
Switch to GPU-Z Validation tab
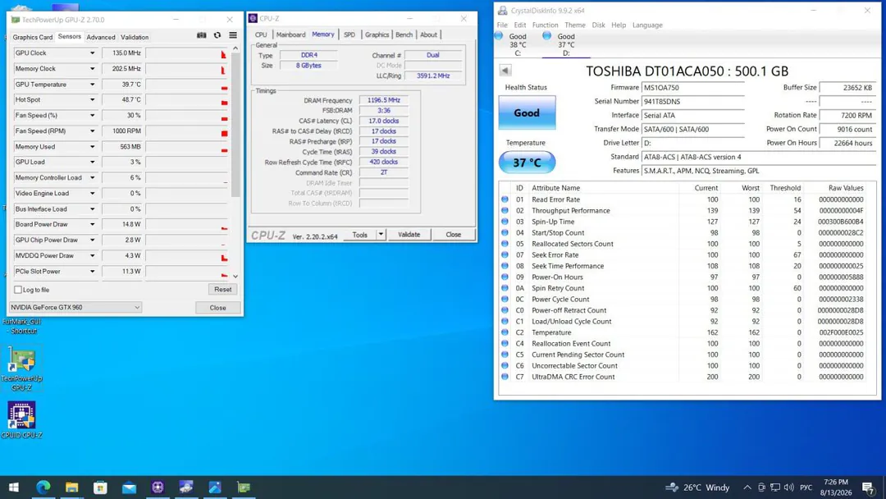click(135, 37)
